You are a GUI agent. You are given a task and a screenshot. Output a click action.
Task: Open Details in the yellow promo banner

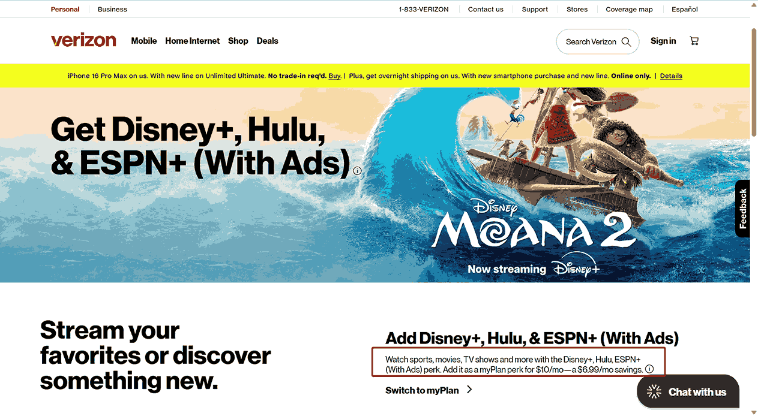click(x=671, y=76)
